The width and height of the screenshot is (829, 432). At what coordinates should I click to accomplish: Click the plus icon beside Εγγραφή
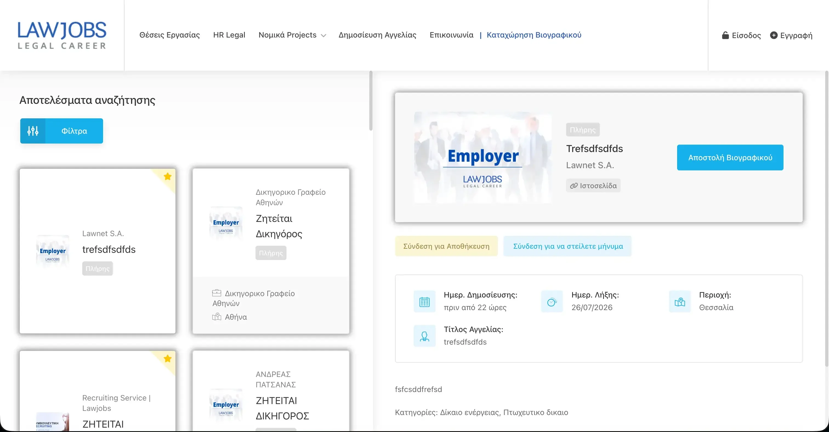pyautogui.click(x=774, y=35)
